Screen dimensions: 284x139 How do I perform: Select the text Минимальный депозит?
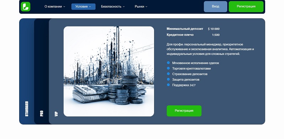point(185,29)
